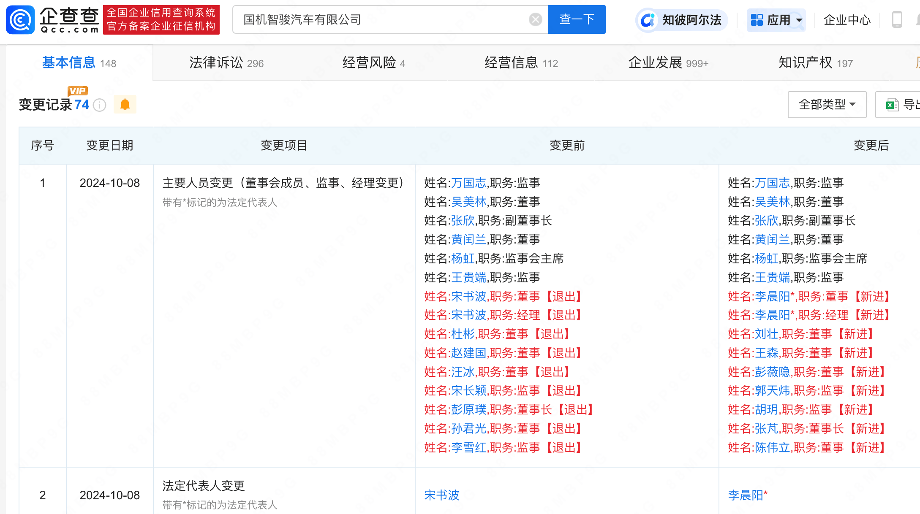Open 吴美林 in 变更前 column

pyautogui.click(x=468, y=202)
